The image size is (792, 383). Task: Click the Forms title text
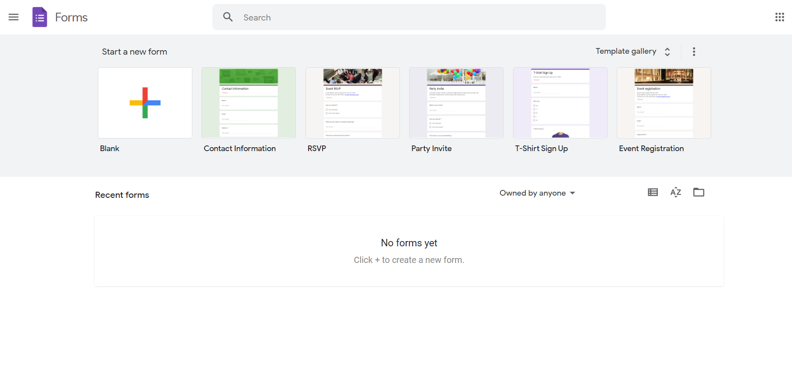(71, 17)
